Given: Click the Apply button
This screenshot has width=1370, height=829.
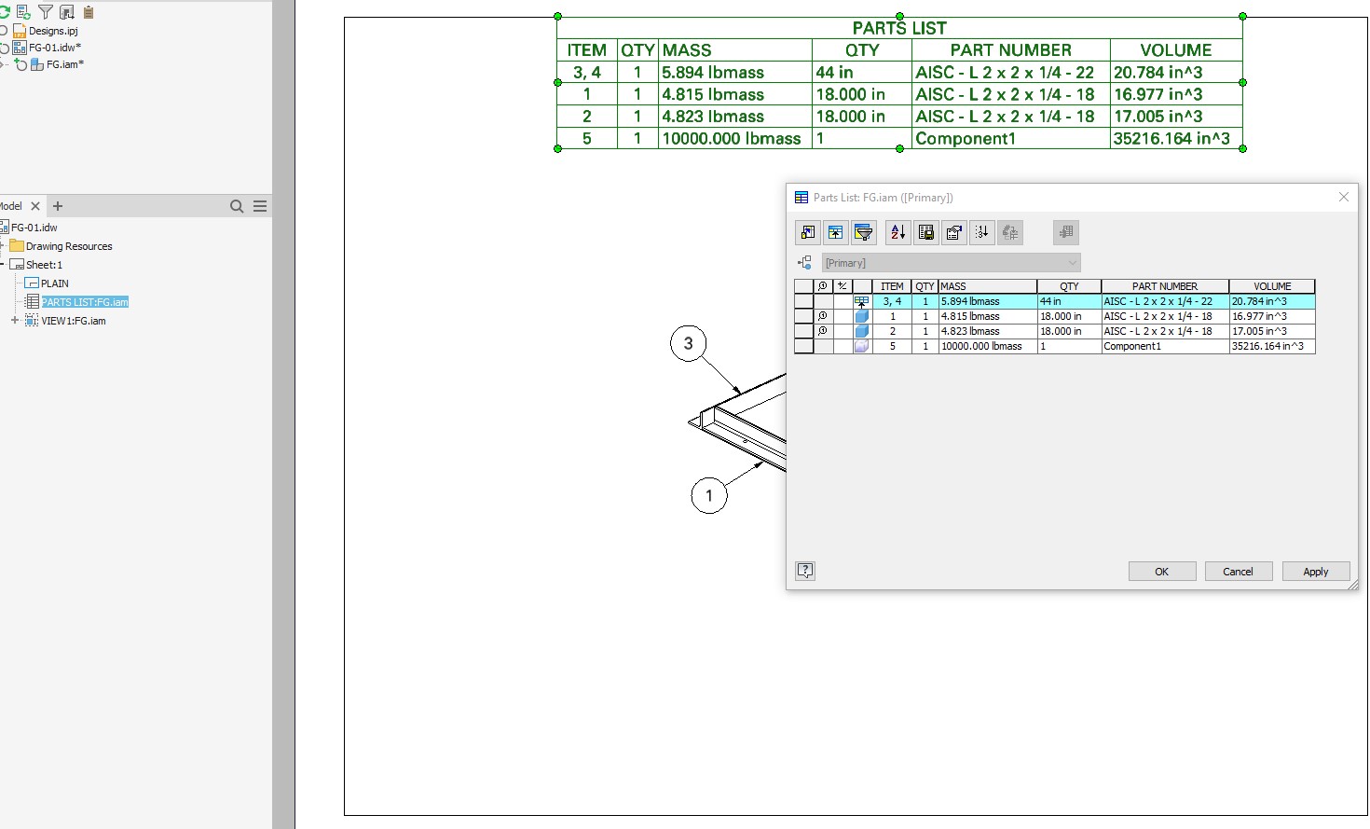Looking at the screenshot, I should [x=1316, y=572].
